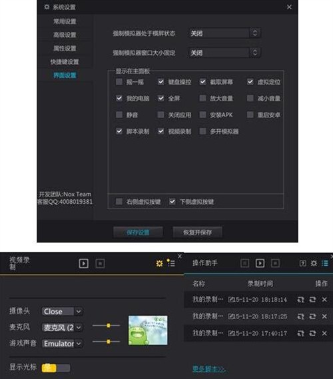
Task: Check the 关闭应用 checkbox
Action: coord(161,115)
